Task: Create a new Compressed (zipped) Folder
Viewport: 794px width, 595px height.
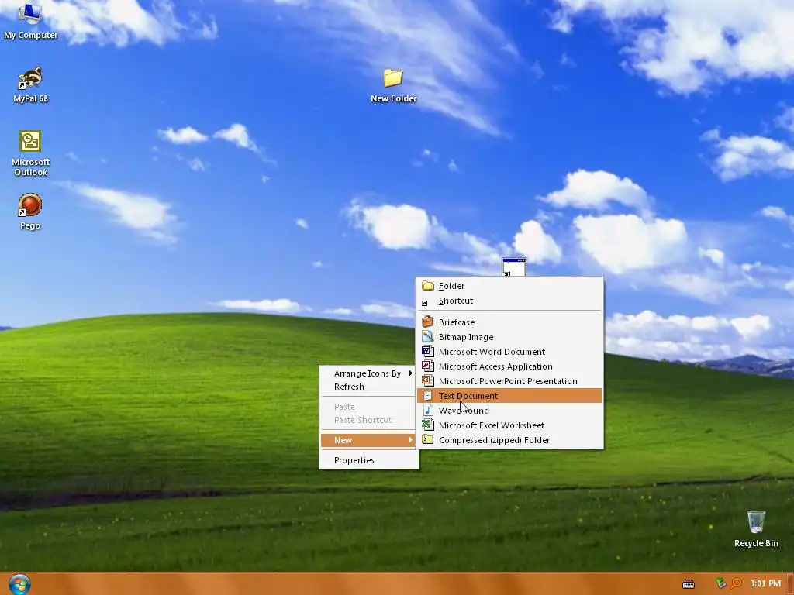Action: (x=509, y=440)
